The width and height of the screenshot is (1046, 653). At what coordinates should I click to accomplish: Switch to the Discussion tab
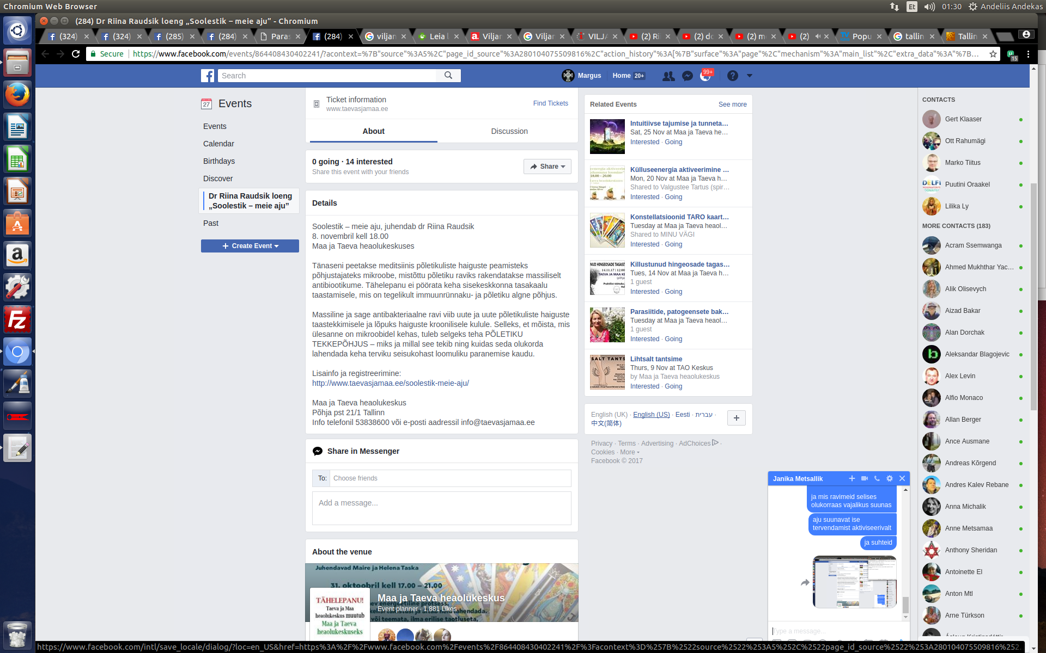click(x=509, y=131)
